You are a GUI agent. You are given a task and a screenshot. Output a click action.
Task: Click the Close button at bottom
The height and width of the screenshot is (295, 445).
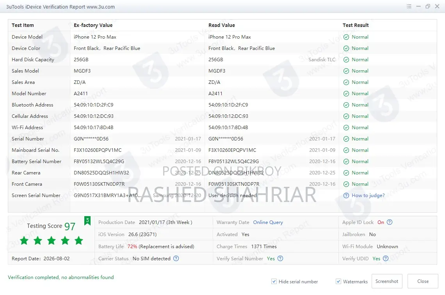[x=423, y=281]
